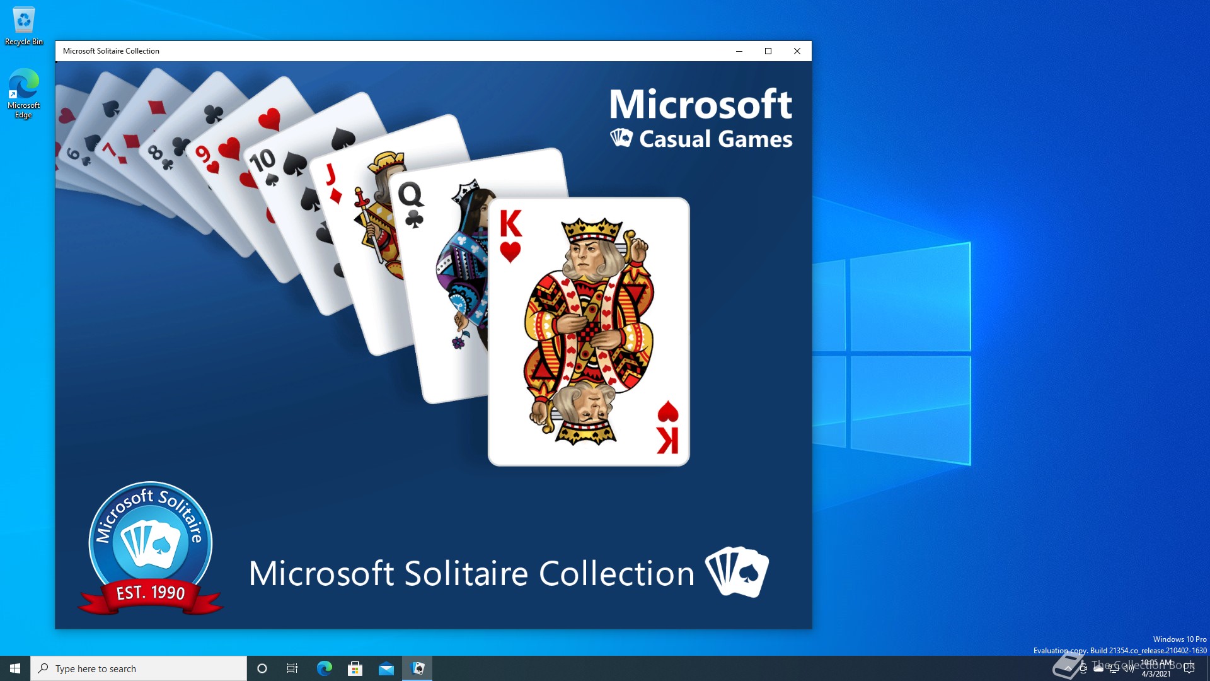This screenshot has height=681, width=1210.
Task: Open Cortana from the taskbar
Action: pyautogui.click(x=262, y=668)
